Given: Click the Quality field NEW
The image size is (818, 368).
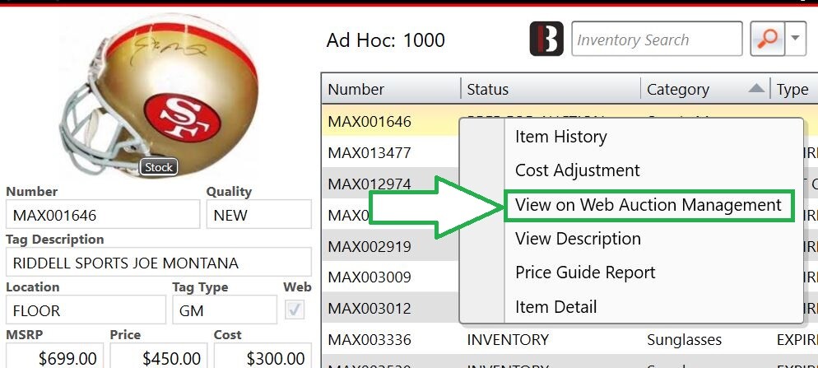Looking at the screenshot, I should pos(258,214).
